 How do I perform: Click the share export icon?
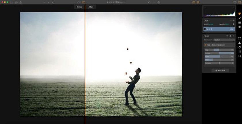click(20, 3)
